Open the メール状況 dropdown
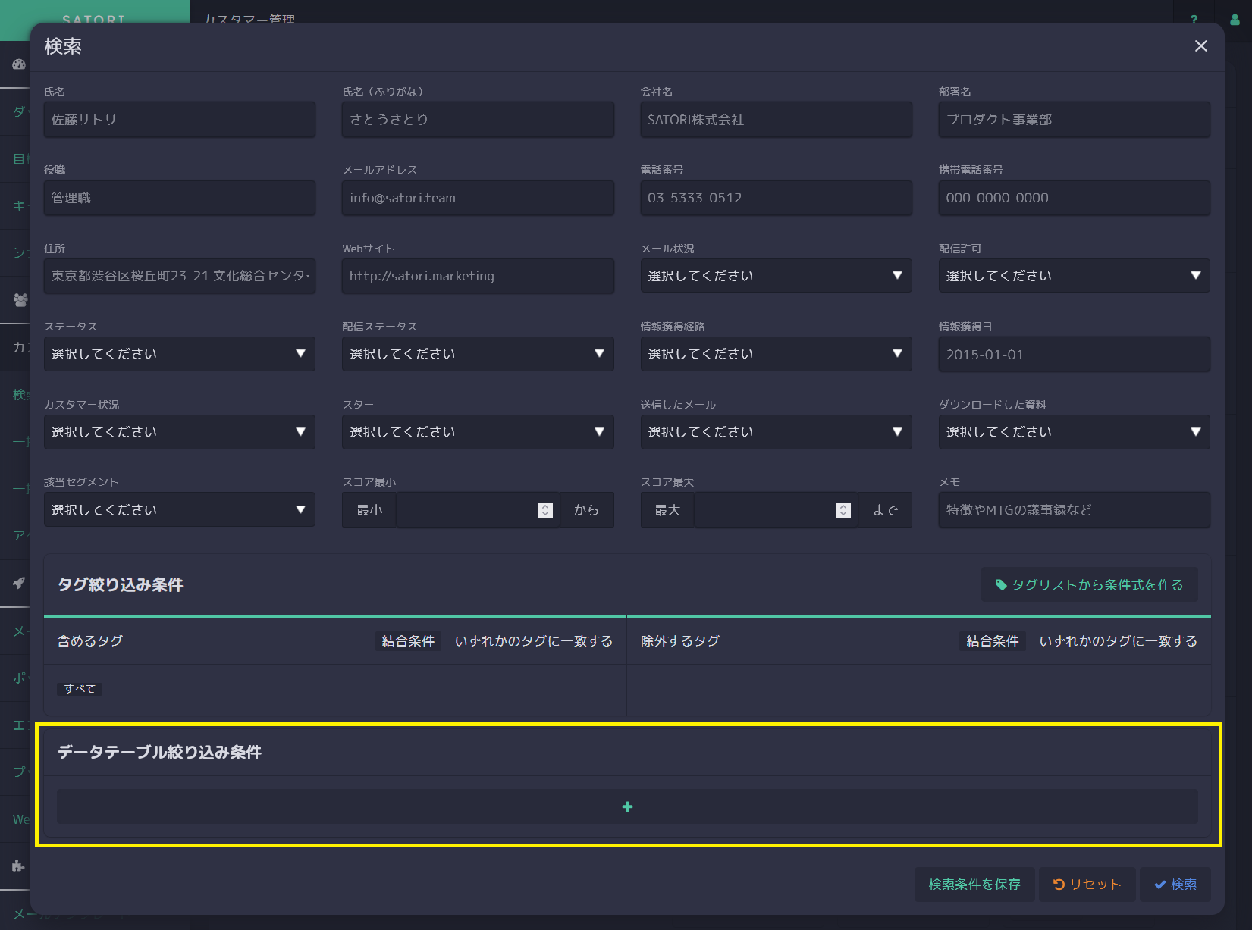The width and height of the screenshot is (1252, 930). [776, 276]
